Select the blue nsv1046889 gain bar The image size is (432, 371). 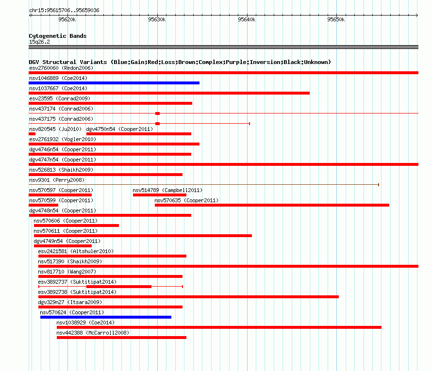[x=114, y=83]
